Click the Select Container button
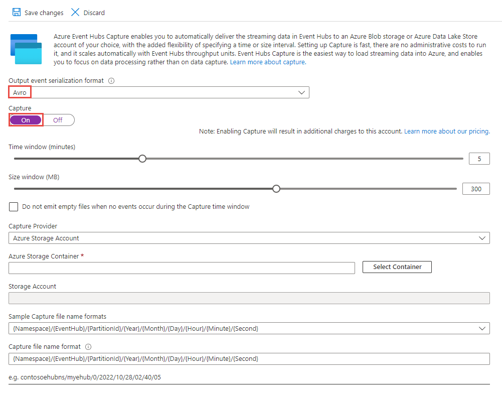Viewport: 502px width, 393px height. coord(397,267)
